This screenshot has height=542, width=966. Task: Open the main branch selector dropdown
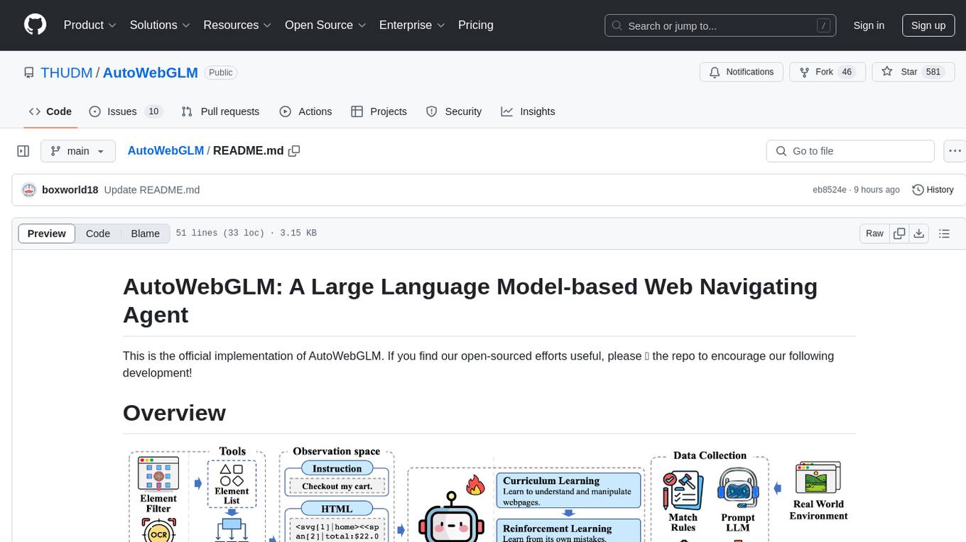pos(78,151)
